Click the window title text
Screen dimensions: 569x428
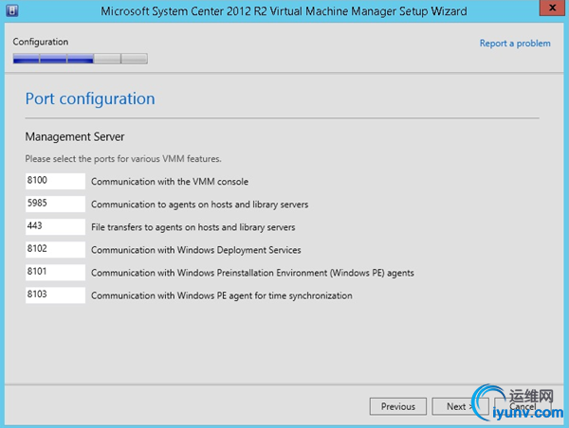284,11
